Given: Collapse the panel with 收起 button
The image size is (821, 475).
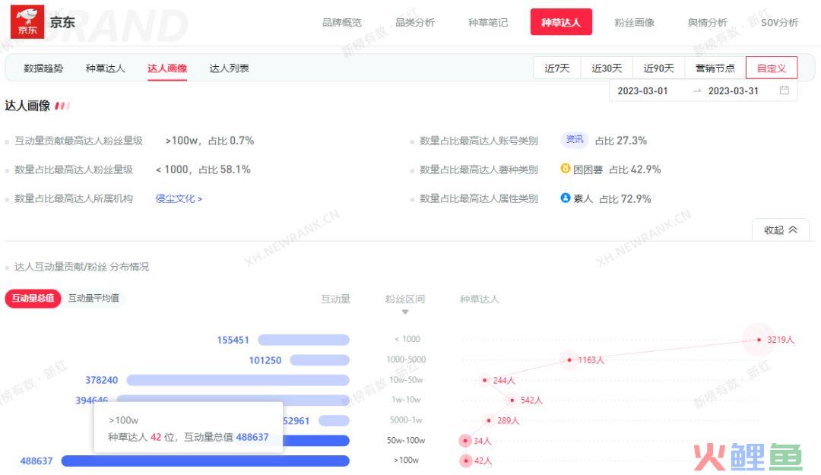Looking at the screenshot, I should [780, 230].
